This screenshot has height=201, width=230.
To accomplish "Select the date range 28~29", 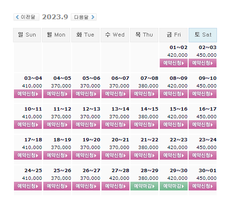I will coord(150,171).
